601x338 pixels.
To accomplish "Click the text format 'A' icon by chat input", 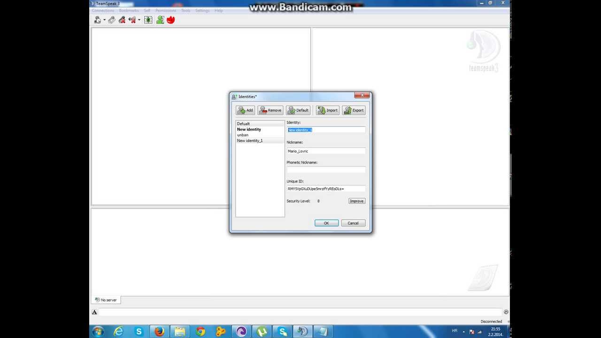I will (94, 312).
